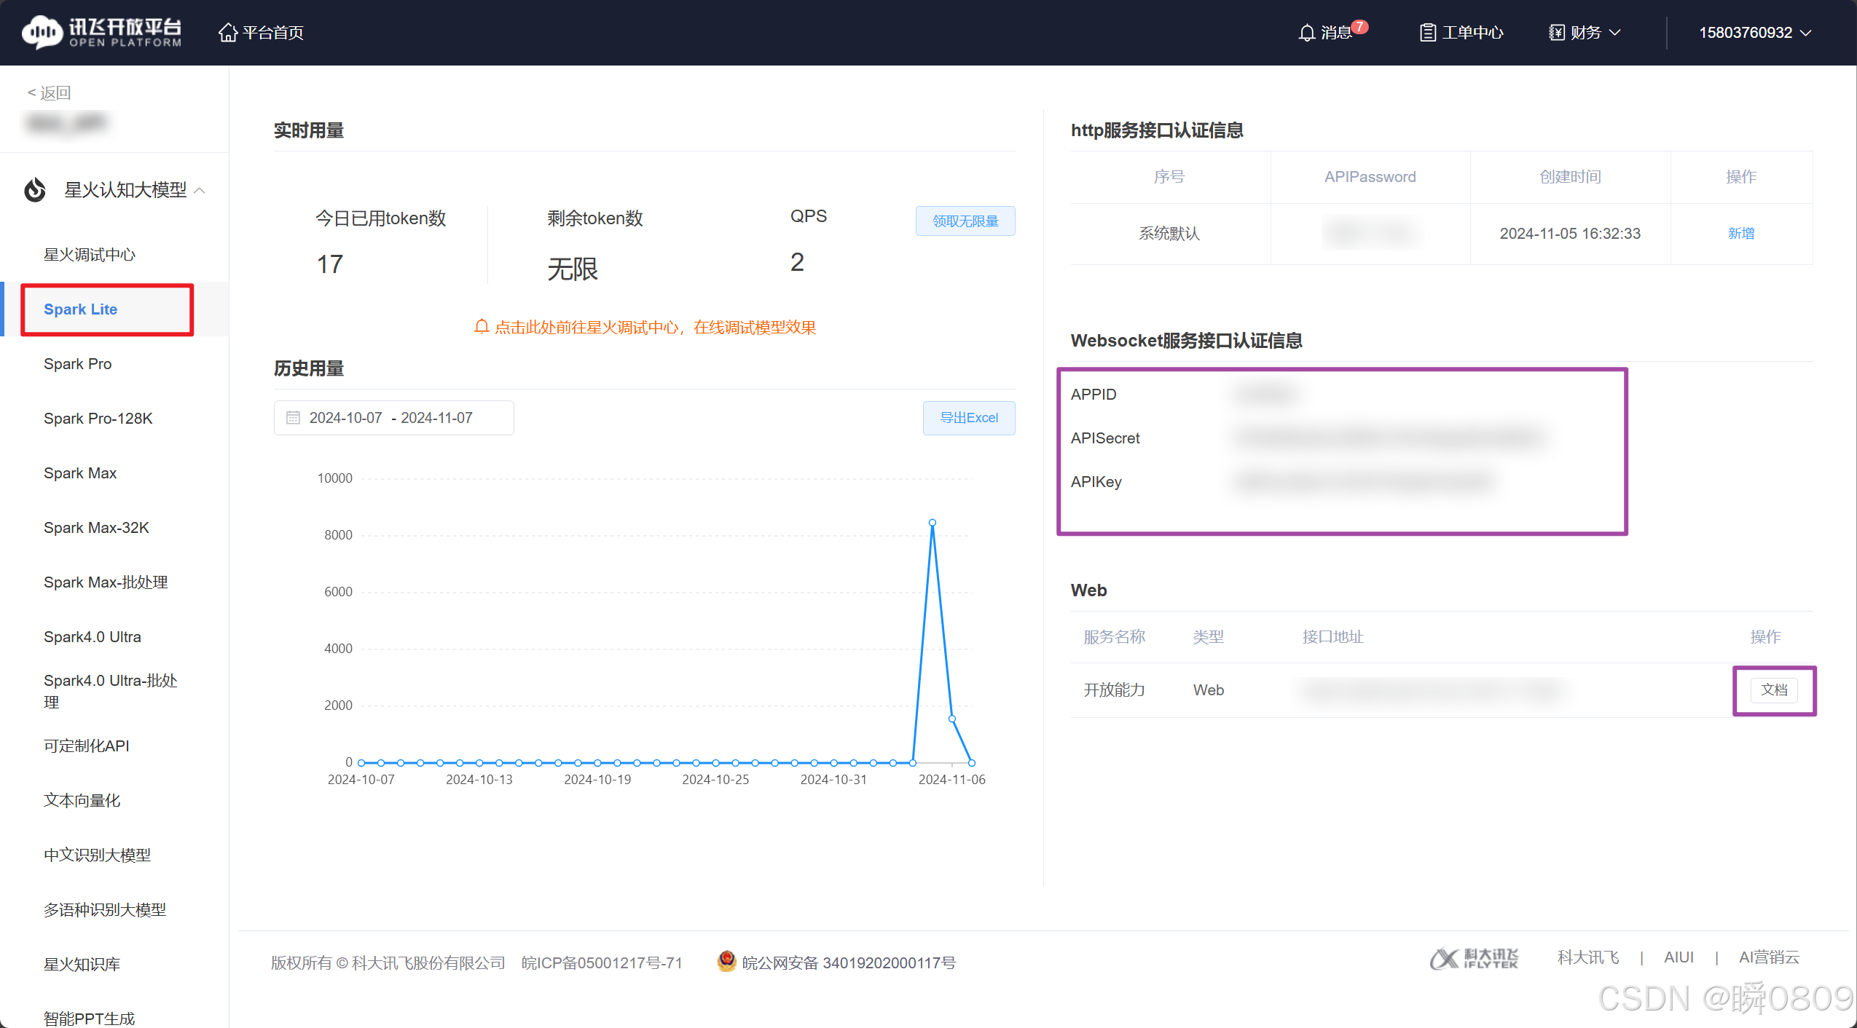Click the 无限 remaining token value

[573, 269]
